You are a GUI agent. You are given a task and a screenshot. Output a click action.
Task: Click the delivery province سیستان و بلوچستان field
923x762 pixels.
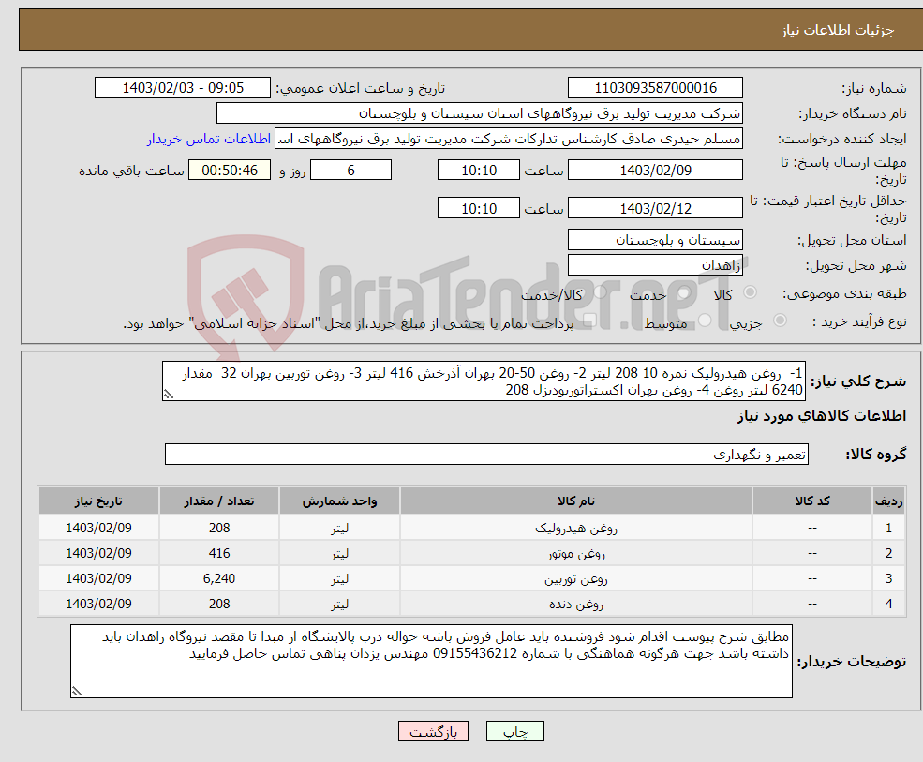click(655, 240)
